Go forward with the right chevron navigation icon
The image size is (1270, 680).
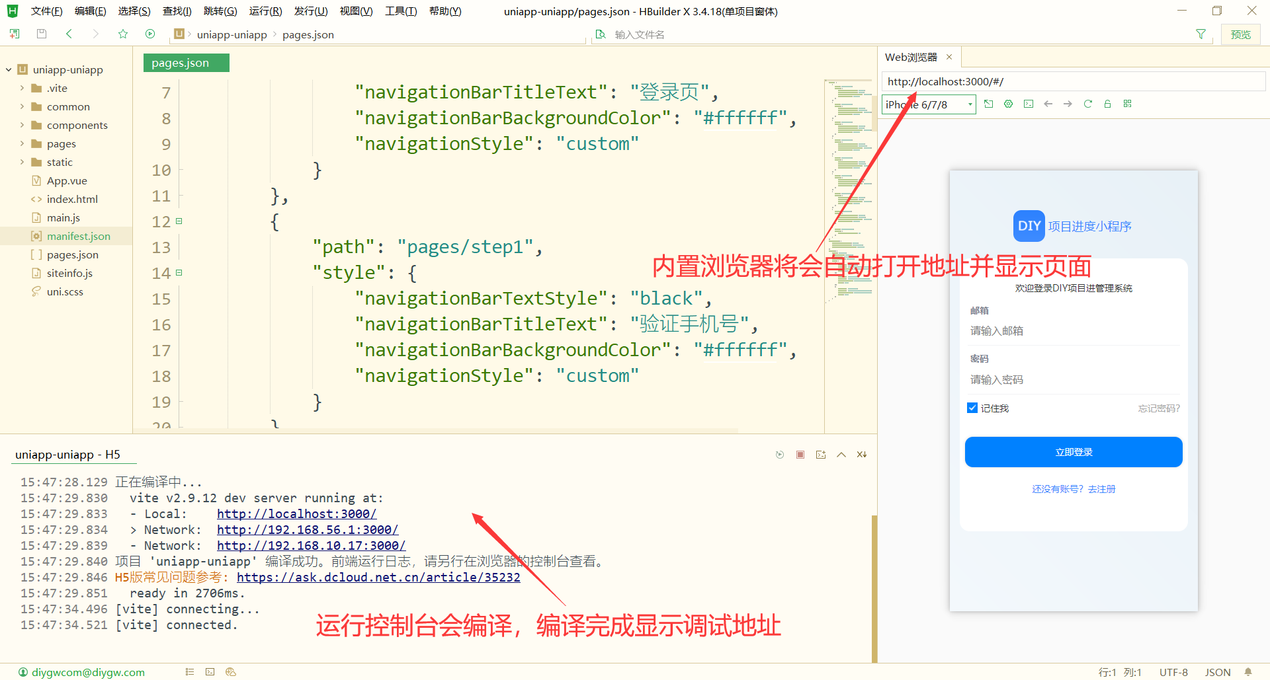click(96, 34)
